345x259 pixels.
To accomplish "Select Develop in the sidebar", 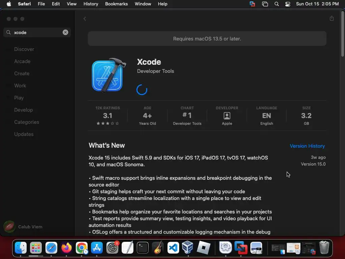I will [23, 110].
